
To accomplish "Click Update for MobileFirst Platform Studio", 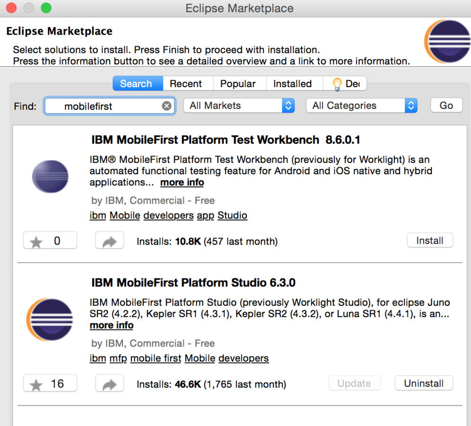I will coord(355,383).
